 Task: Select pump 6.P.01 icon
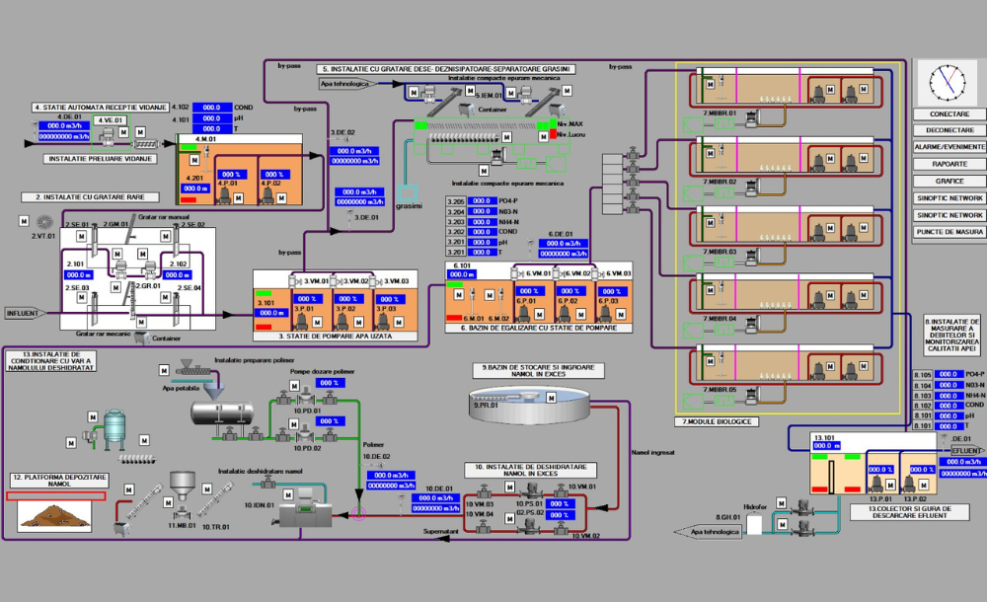pos(524,312)
